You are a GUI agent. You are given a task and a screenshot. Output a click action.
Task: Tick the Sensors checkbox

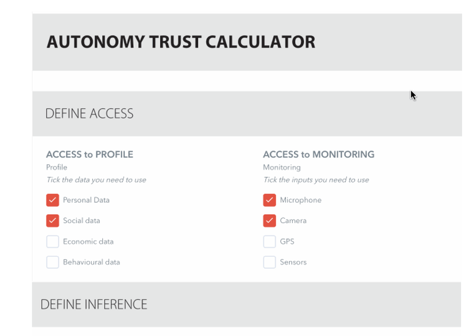point(269,262)
